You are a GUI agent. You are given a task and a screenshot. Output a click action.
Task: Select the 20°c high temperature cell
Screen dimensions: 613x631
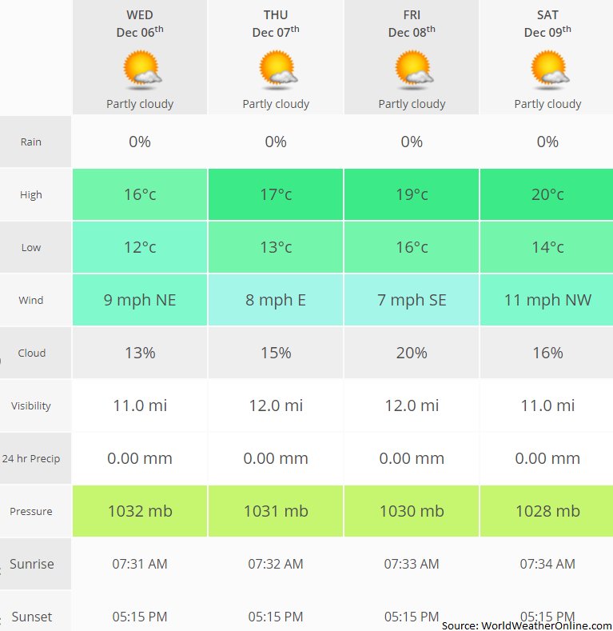click(547, 194)
